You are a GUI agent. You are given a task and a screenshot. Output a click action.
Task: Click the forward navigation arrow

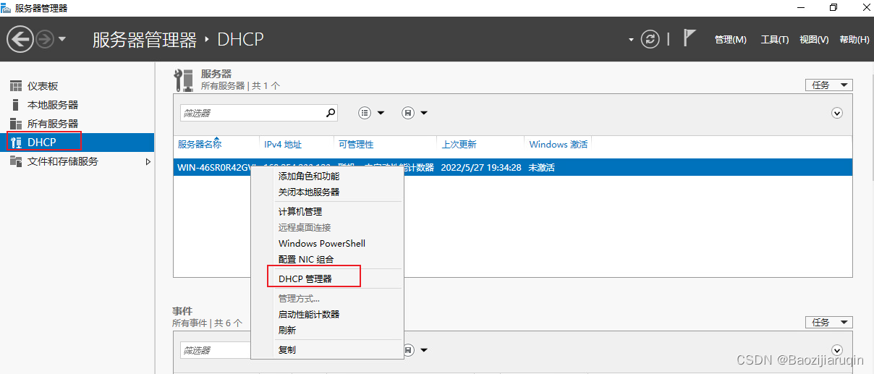pos(45,39)
